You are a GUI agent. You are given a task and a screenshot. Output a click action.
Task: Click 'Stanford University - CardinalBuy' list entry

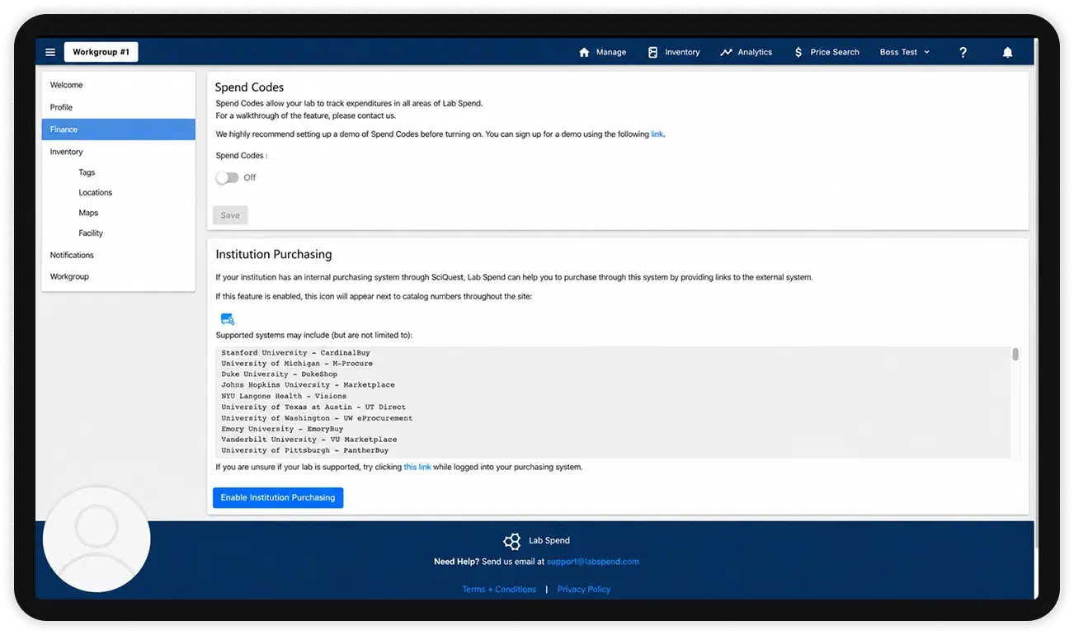pyautogui.click(x=296, y=353)
